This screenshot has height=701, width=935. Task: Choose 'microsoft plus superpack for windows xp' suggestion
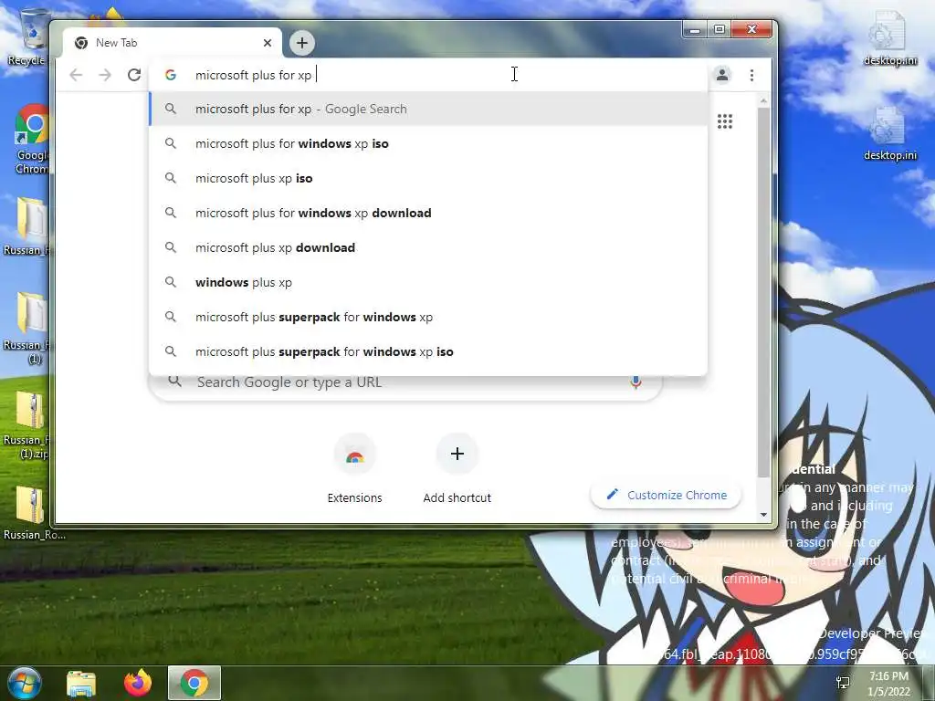coord(428,317)
